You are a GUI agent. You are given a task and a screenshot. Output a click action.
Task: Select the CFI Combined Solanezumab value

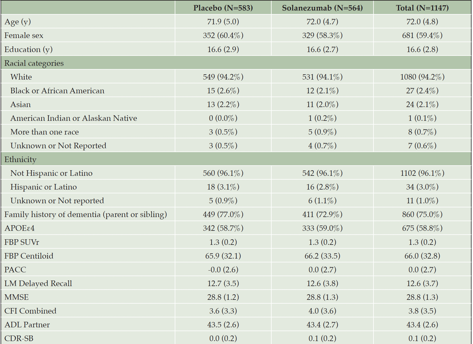322,311
